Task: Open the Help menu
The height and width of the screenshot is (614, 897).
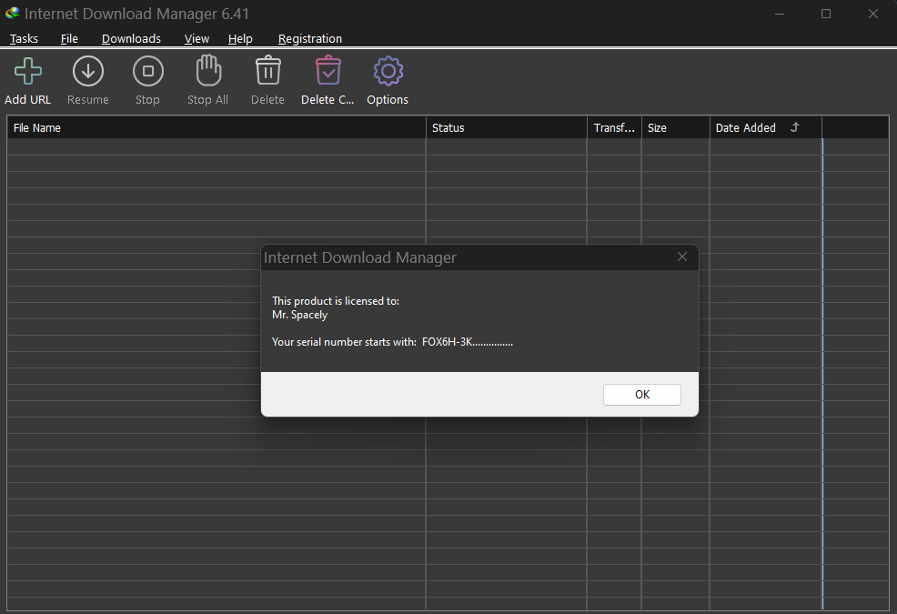Action: click(240, 38)
